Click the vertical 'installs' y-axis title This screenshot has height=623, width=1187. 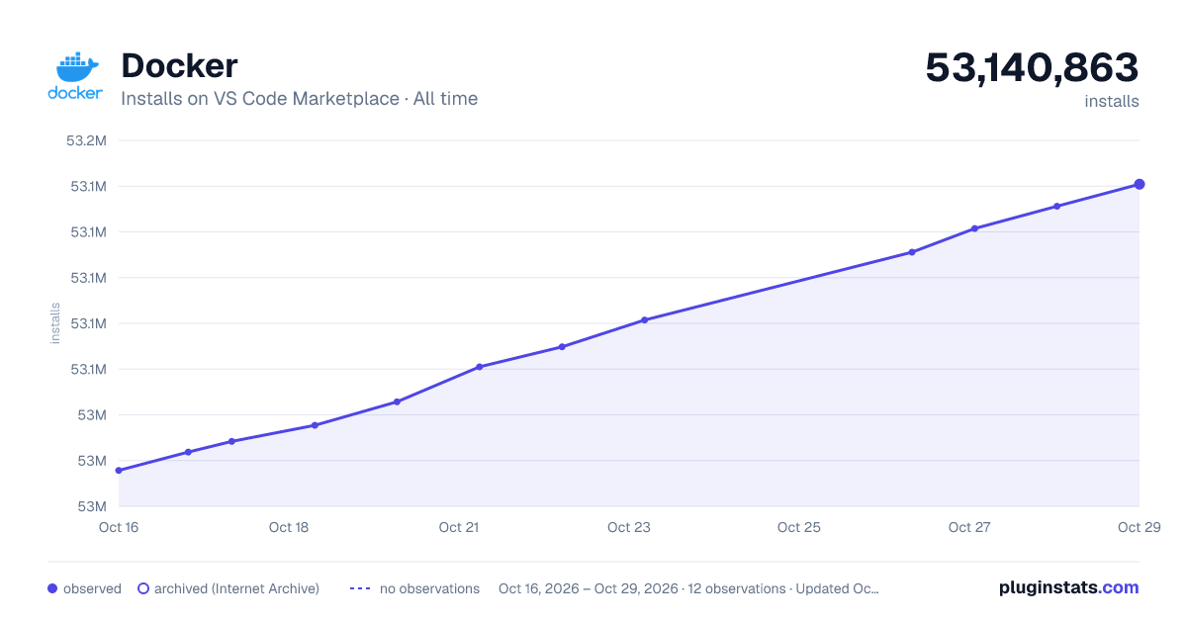pyautogui.click(x=55, y=323)
